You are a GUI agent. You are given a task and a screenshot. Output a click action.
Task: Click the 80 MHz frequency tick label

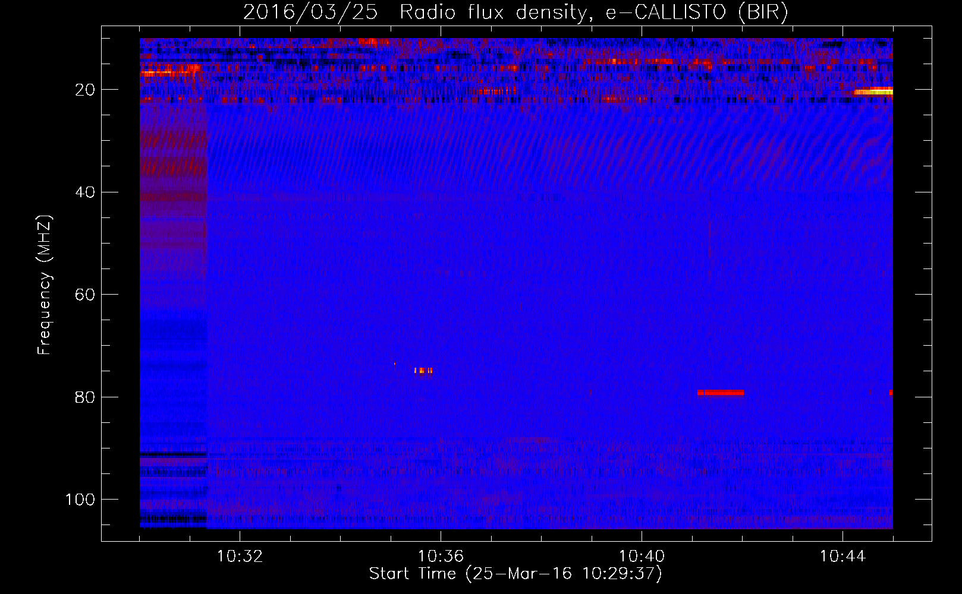coord(86,397)
